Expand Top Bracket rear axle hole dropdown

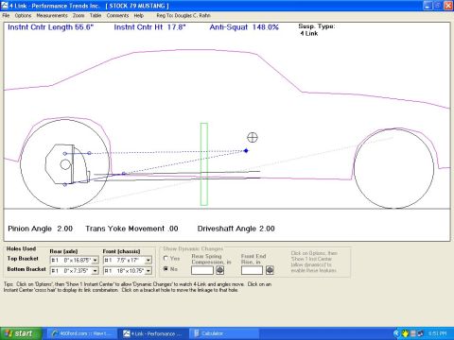(x=96, y=260)
